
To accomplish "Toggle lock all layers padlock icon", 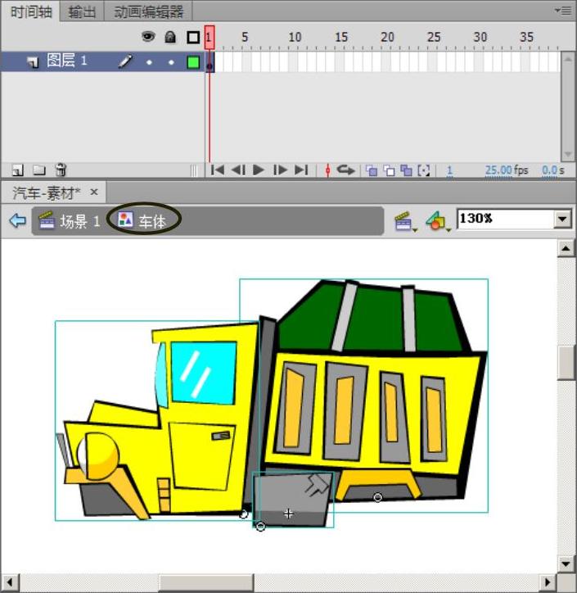I will 170,37.
